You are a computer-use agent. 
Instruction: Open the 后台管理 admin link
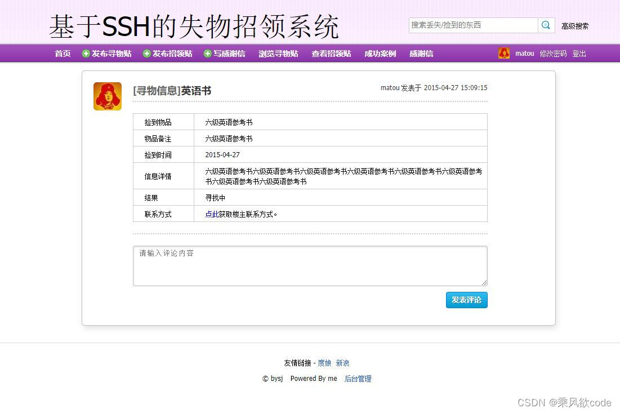coord(358,379)
